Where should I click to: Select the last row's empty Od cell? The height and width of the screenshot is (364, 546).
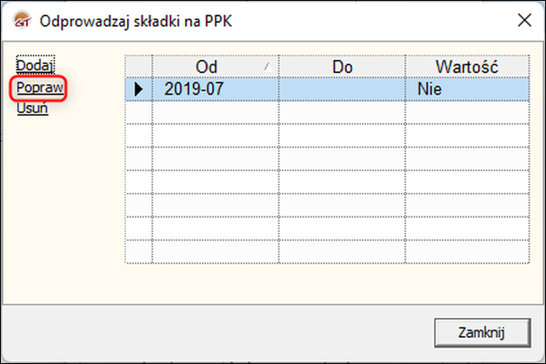pos(216,252)
